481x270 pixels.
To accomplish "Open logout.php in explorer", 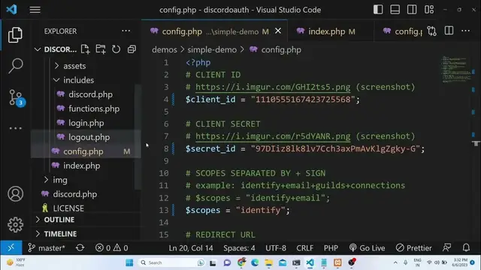I will pyautogui.click(x=89, y=136).
